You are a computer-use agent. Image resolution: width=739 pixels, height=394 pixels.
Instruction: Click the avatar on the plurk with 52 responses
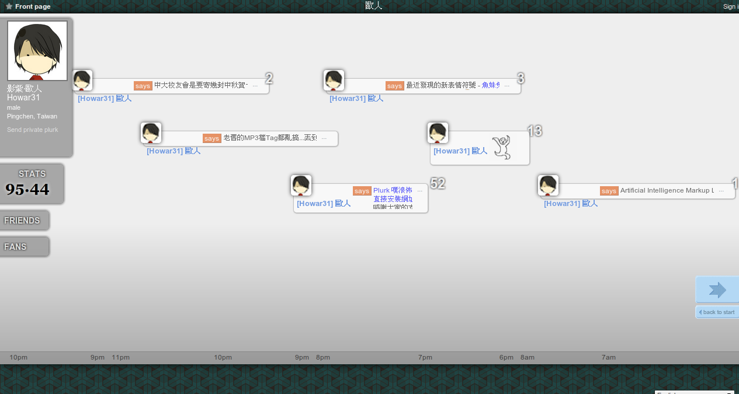click(x=301, y=186)
